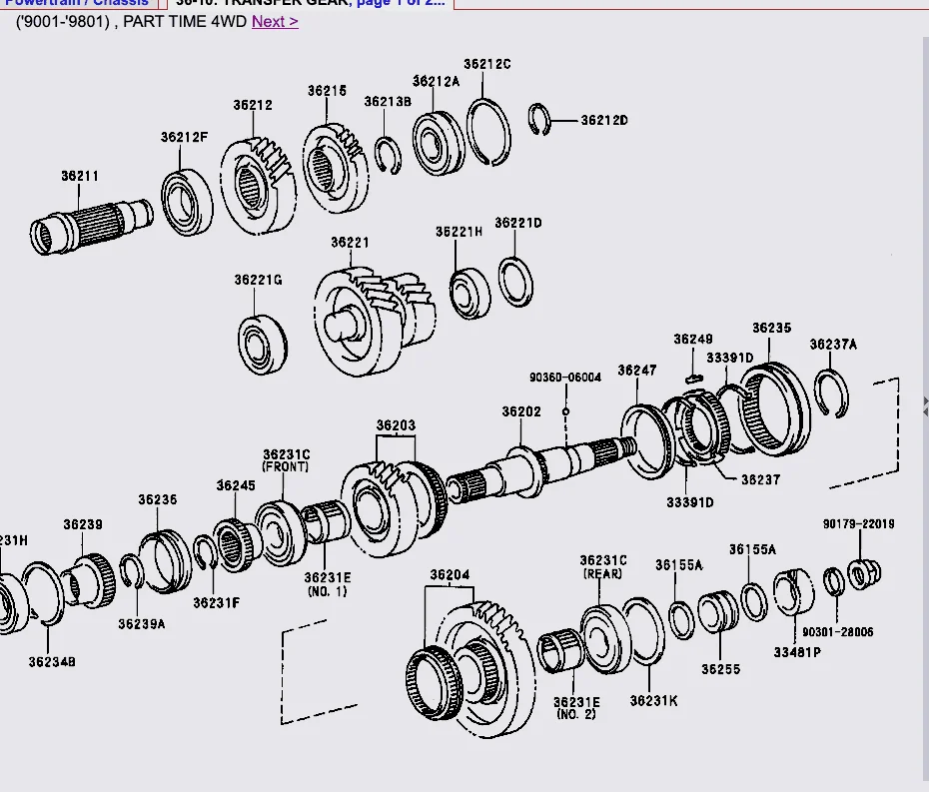
Task: Click part number 33481P label
Action: click(x=797, y=652)
